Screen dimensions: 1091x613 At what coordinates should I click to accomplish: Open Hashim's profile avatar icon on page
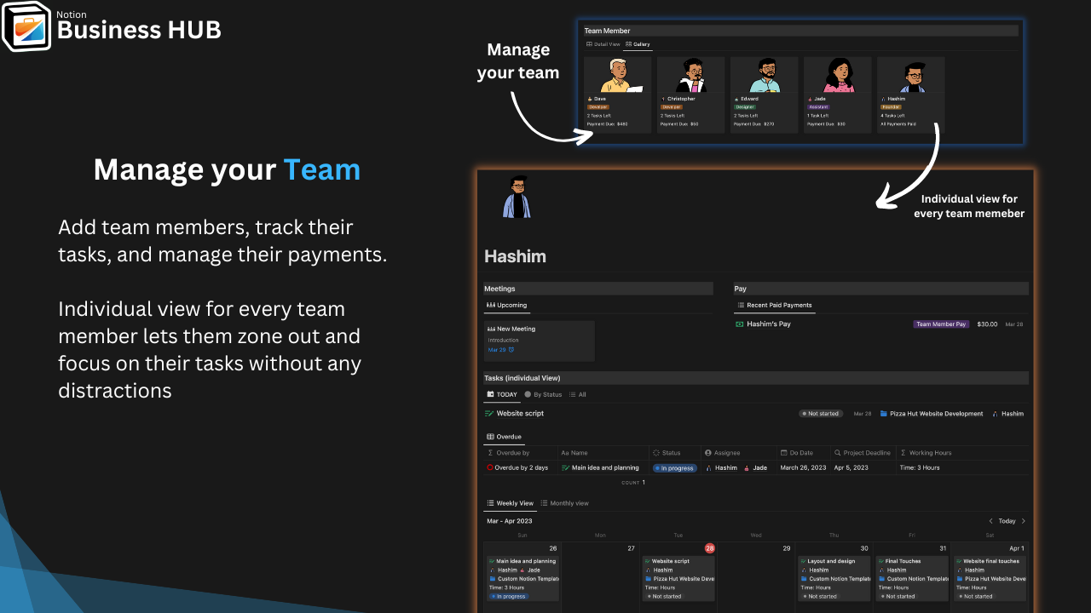[517, 198]
